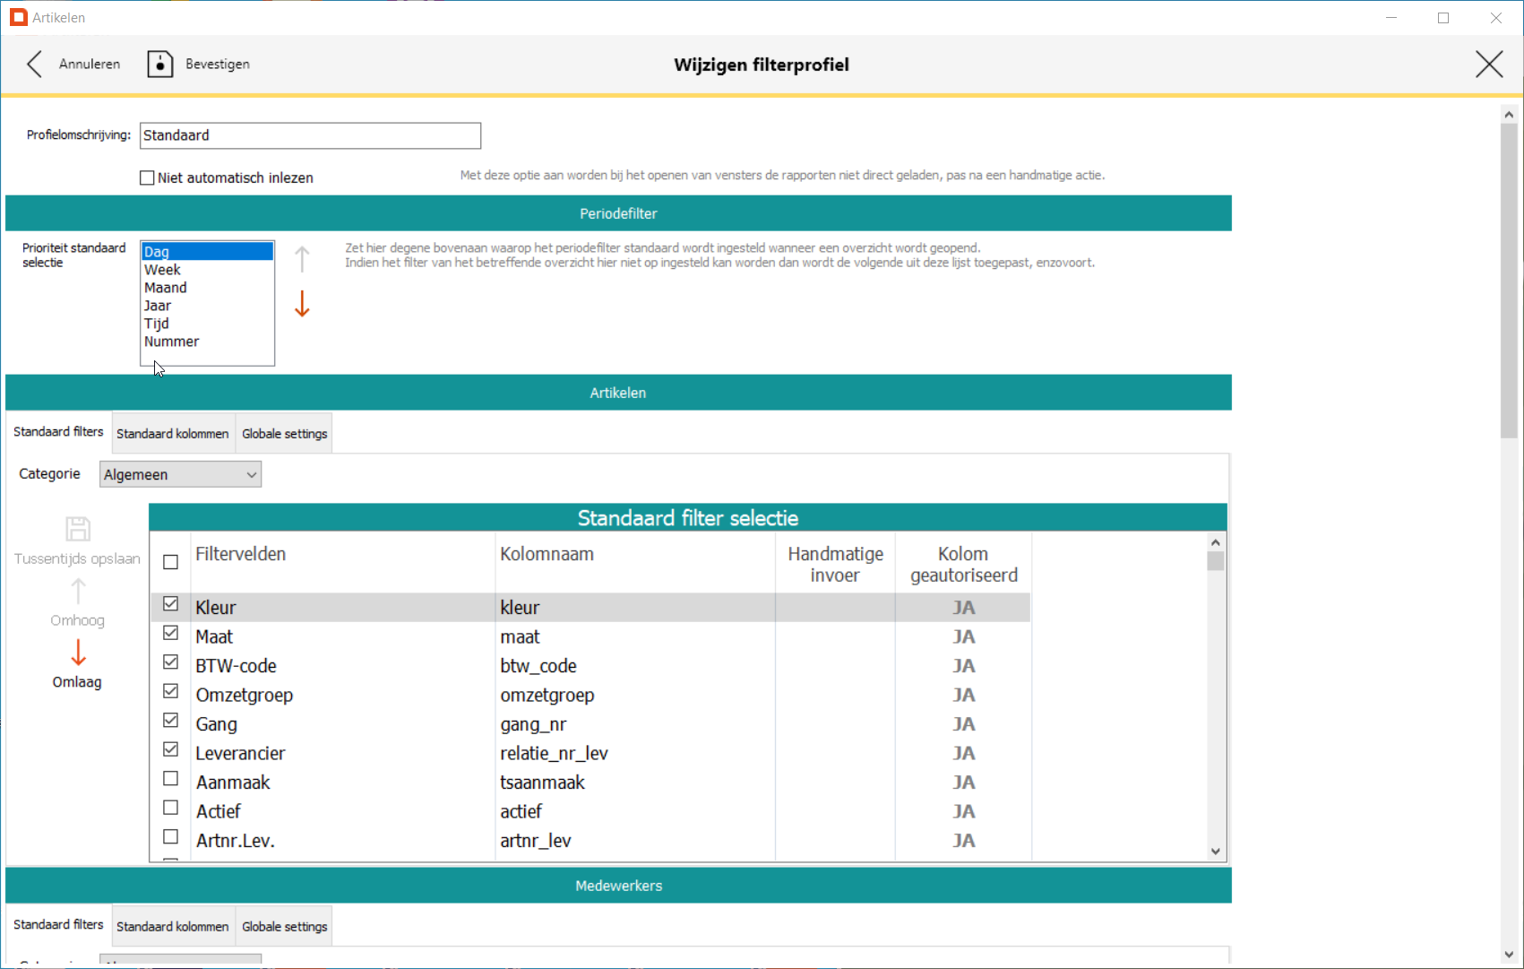Screen dimensions: 1524x969
Task: Click the Bevestigen save icon
Action: pos(159,65)
